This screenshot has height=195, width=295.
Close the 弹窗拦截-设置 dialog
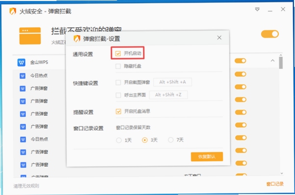pyautogui.click(x=219, y=38)
